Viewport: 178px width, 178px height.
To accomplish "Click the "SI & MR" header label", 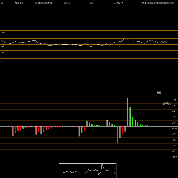I will pos(19,3).
